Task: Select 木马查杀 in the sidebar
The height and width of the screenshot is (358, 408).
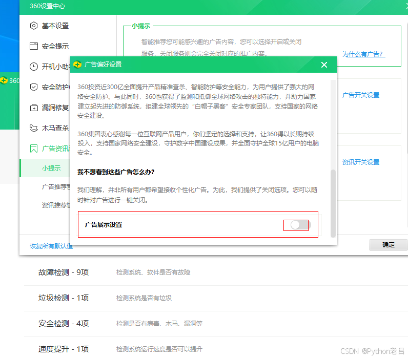Action: point(55,128)
